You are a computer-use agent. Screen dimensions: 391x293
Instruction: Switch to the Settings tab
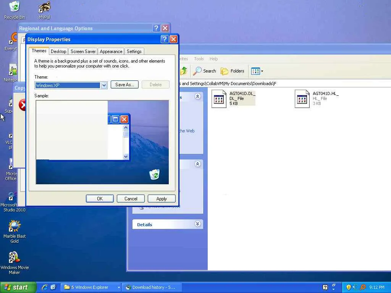pos(134,52)
